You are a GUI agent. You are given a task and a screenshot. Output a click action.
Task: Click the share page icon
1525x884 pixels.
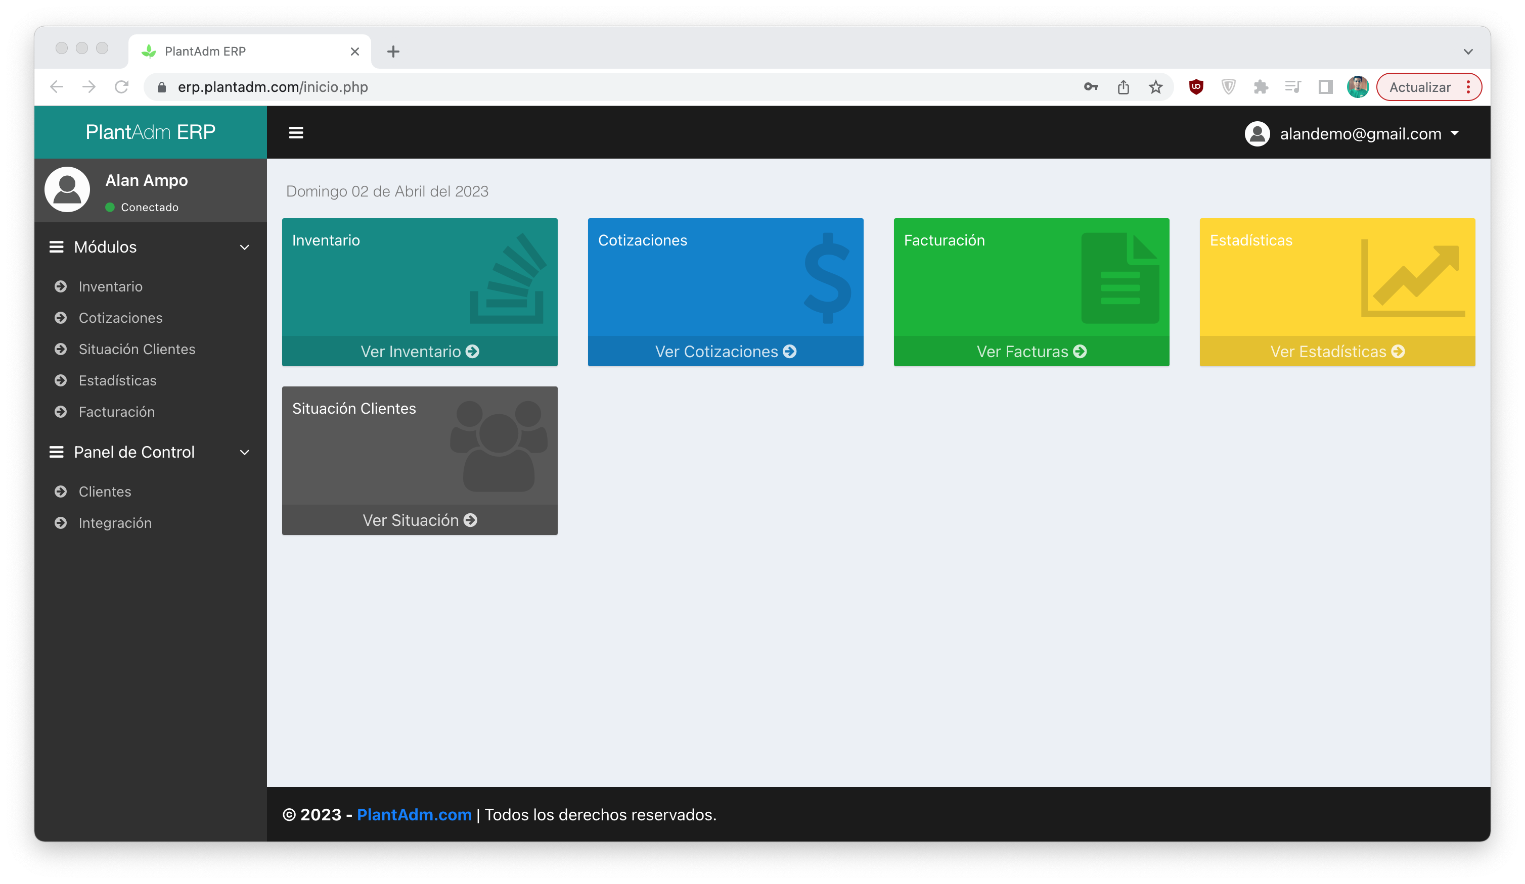[1123, 87]
